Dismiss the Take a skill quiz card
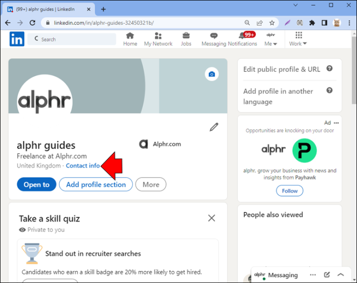357x283 pixels. pyautogui.click(x=212, y=218)
